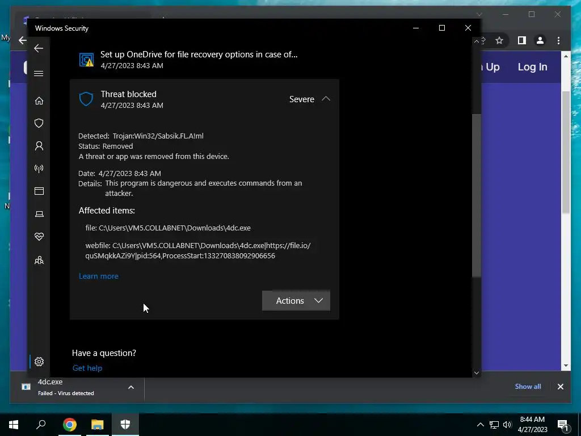Image resolution: width=581 pixels, height=436 pixels.
Task: Open File Explorer from taskbar
Action: point(98,425)
